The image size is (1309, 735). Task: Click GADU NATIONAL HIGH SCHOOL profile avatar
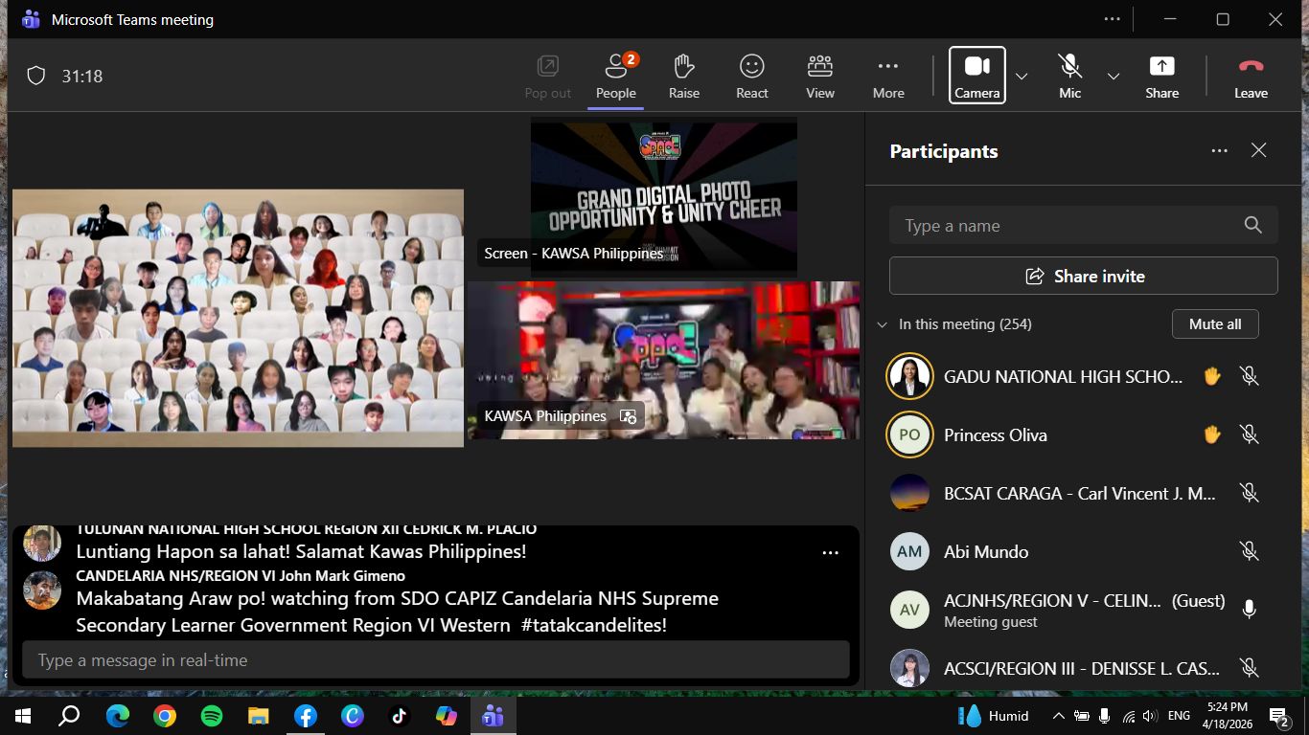(x=909, y=376)
